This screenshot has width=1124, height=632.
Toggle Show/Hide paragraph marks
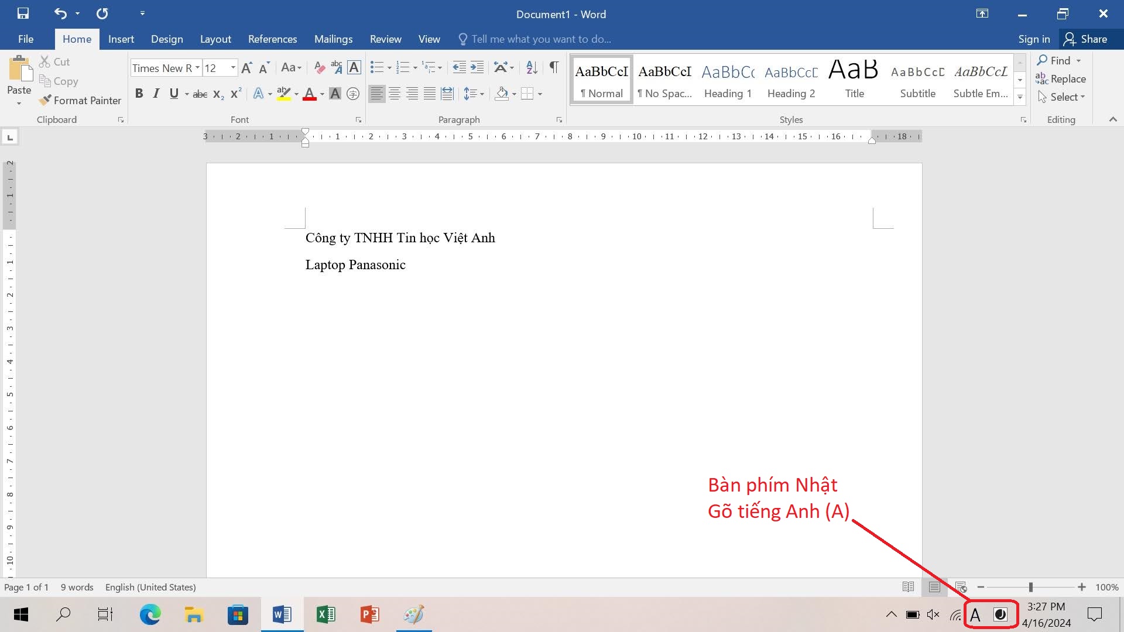pyautogui.click(x=554, y=68)
